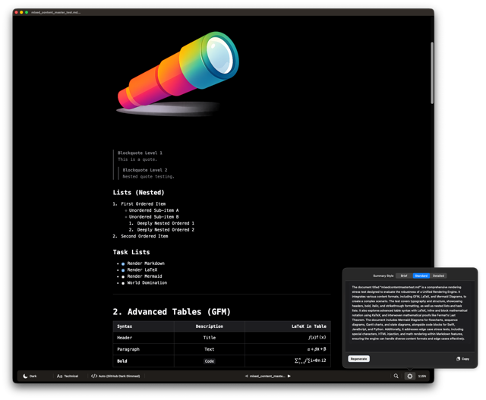Click the Code cell in the table
This screenshot has height=400, width=486.
coord(210,361)
